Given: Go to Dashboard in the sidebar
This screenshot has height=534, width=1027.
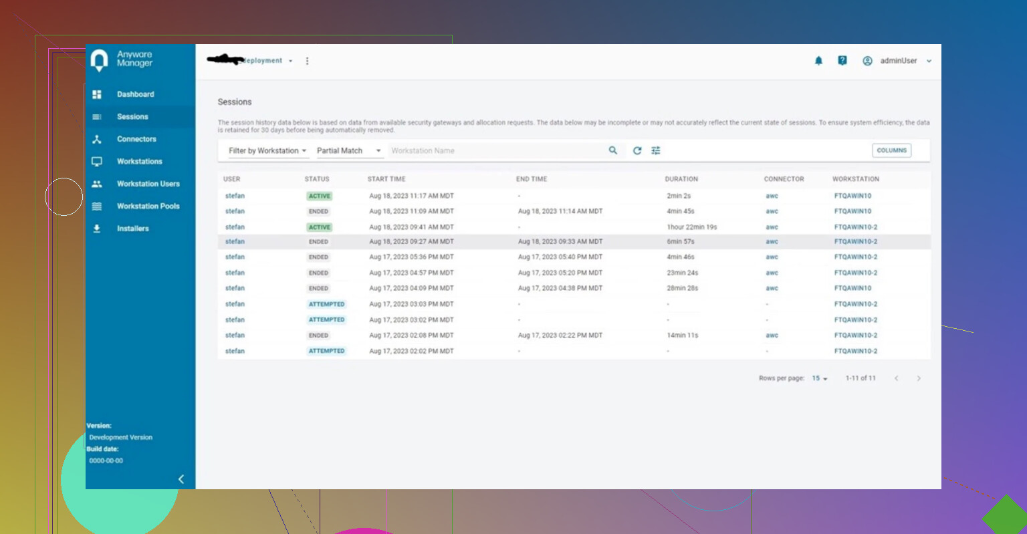Looking at the screenshot, I should tap(135, 94).
